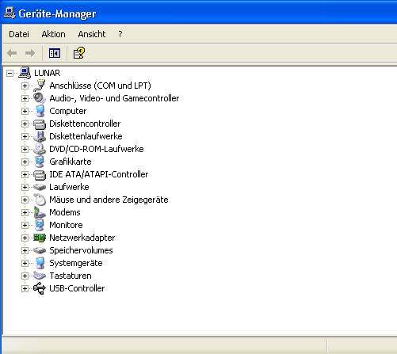The width and height of the screenshot is (397, 354).
Task: Expand the Systemgeräte node
Action: (x=25, y=263)
